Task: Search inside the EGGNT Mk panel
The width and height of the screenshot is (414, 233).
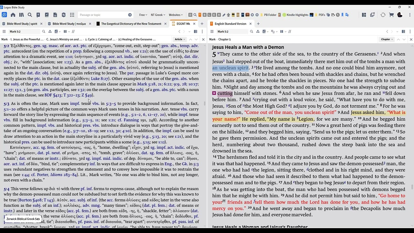Action: (44, 31)
